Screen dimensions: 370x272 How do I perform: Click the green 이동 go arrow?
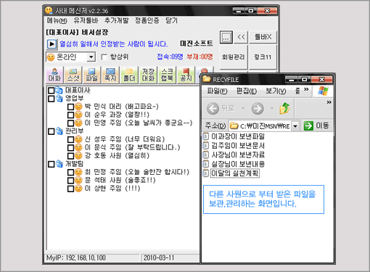pyautogui.click(x=308, y=125)
